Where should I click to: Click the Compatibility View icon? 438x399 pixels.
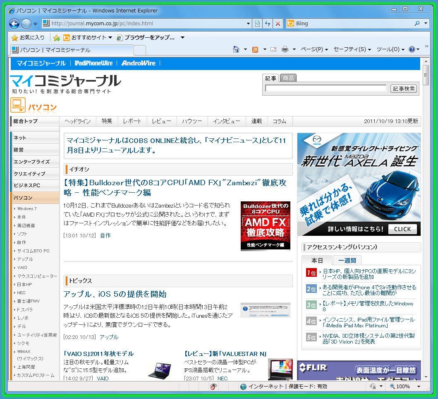point(257,24)
